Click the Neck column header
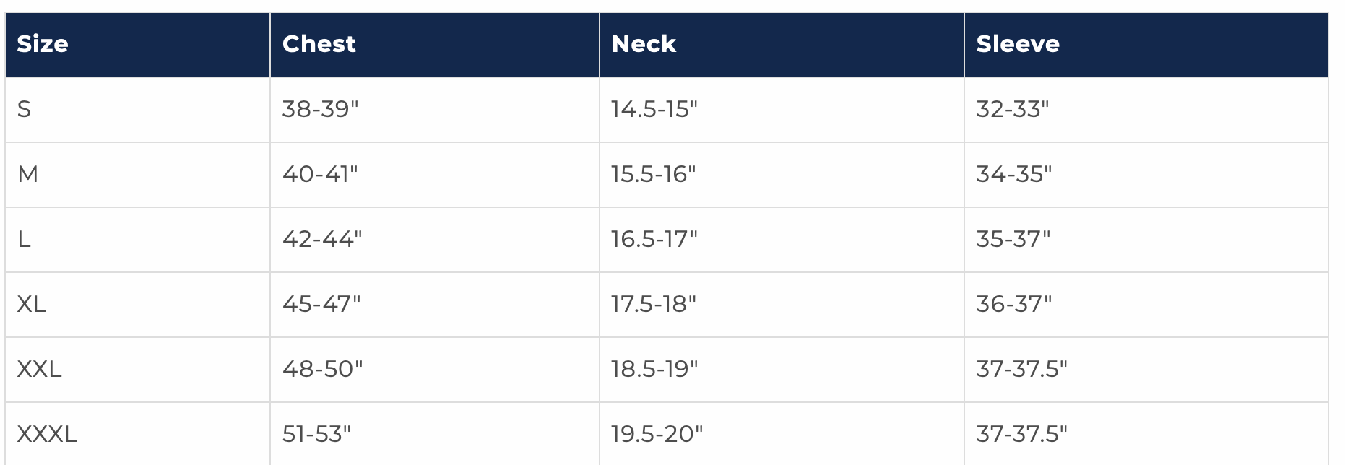This screenshot has width=1345, height=465. (644, 44)
